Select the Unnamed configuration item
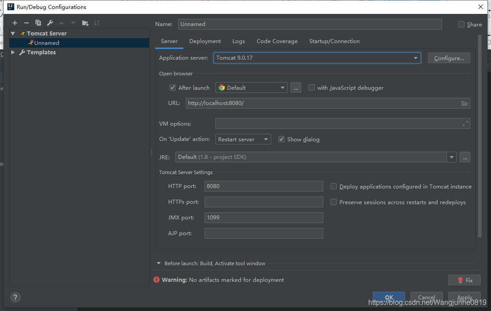 pyautogui.click(x=79, y=43)
